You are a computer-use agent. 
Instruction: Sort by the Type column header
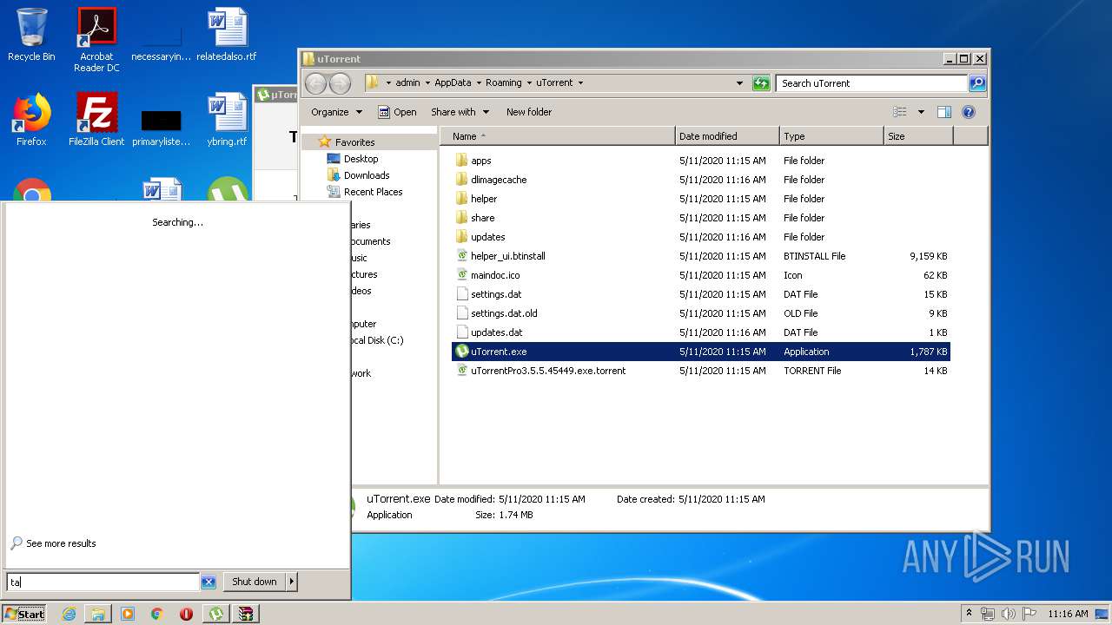tap(831, 136)
